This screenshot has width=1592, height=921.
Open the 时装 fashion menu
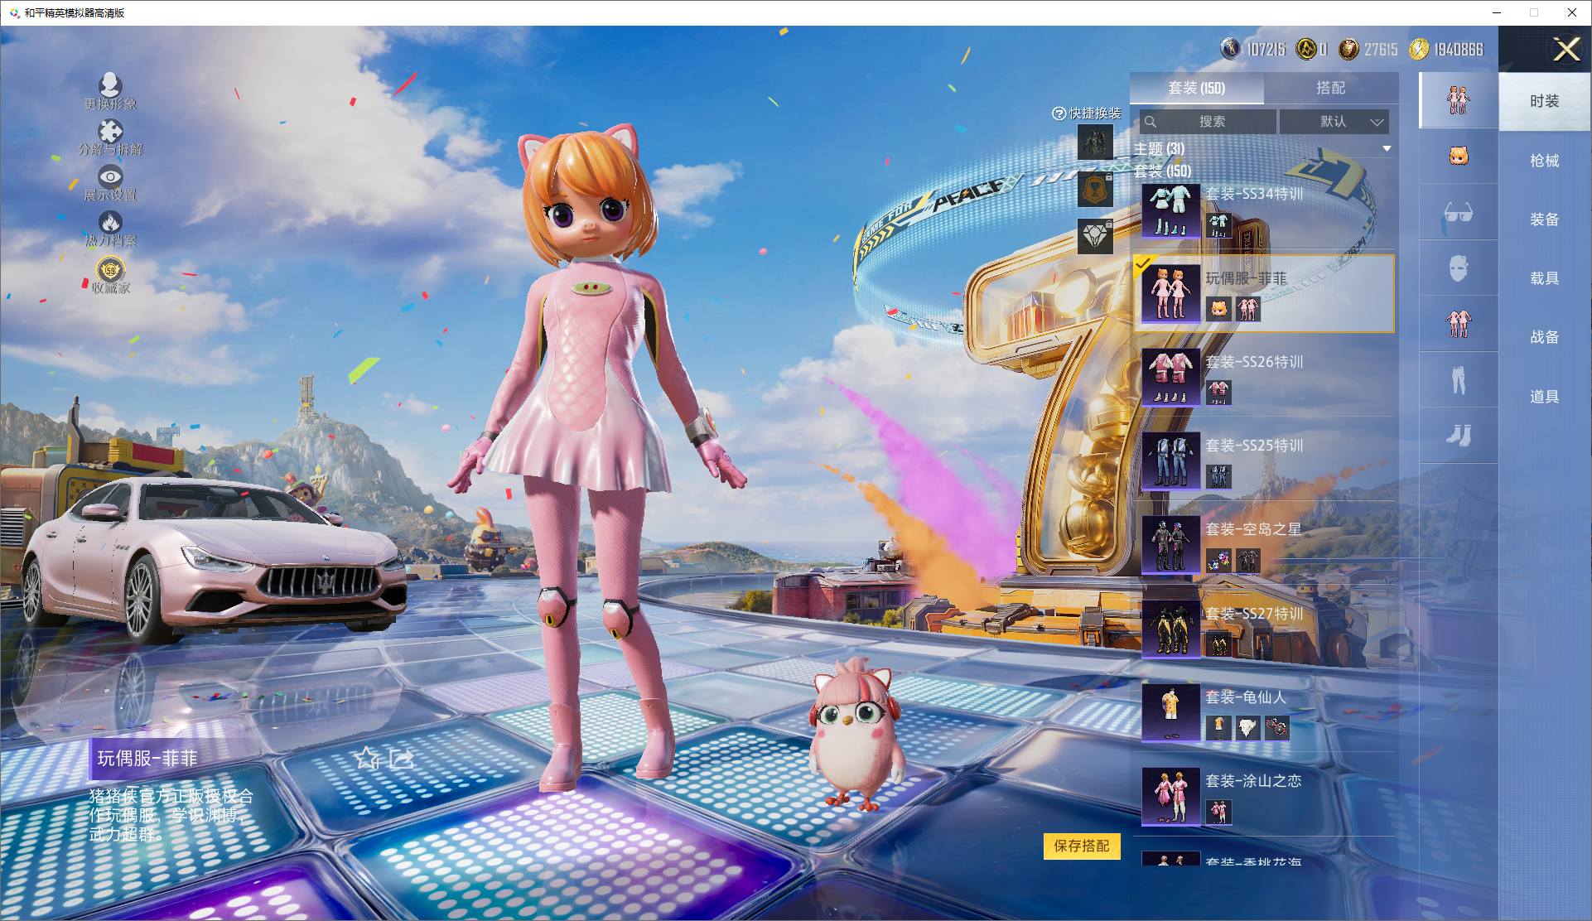click(x=1545, y=101)
